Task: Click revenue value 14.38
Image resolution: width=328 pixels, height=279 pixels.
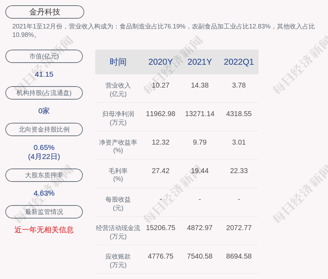Action: 200,85
